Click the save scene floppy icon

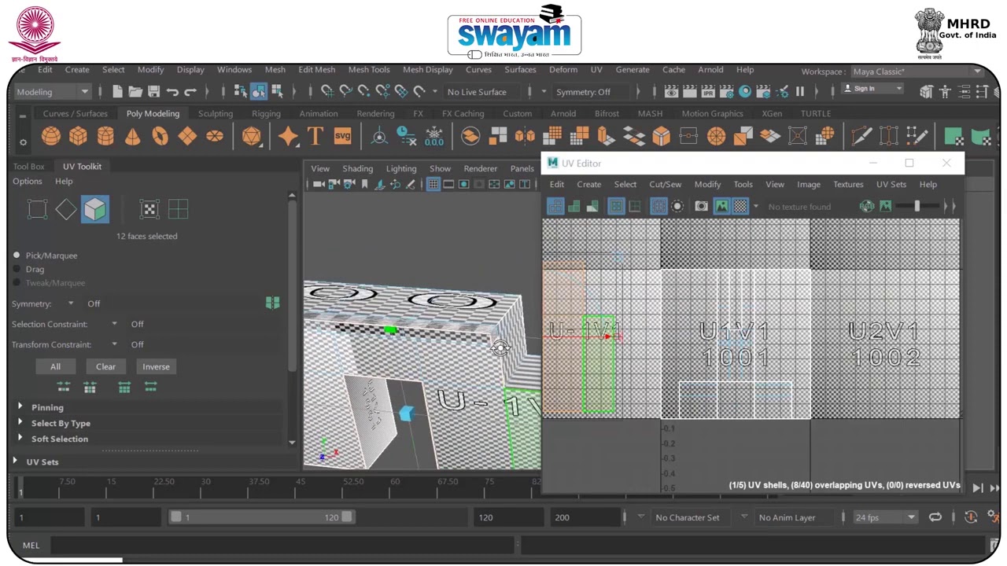tap(154, 92)
